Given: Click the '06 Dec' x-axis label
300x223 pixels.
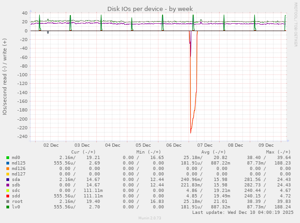Looking at the screenshot, I should point(174,145).
